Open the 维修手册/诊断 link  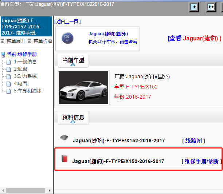click(x=202, y=161)
